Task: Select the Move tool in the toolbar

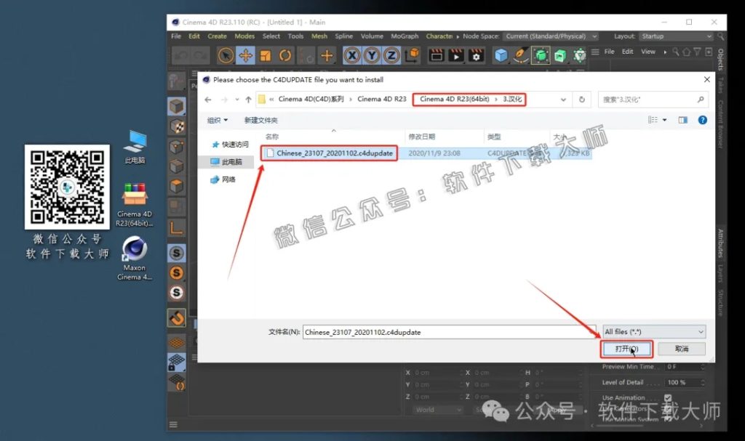Action: click(x=246, y=55)
